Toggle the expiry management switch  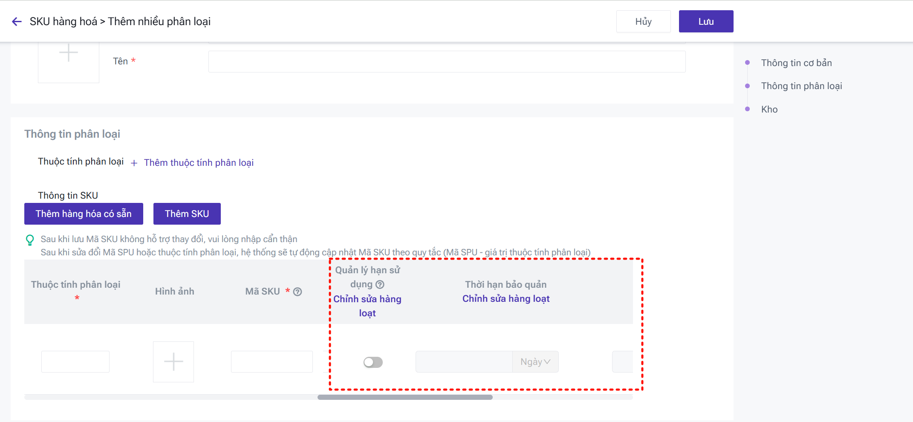point(373,362)
